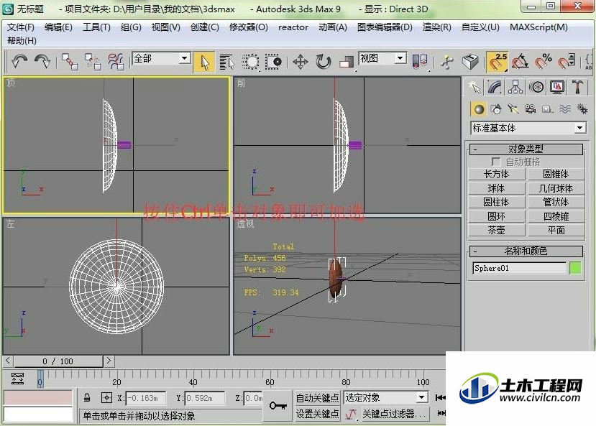Click the X coordinate field
The height and width of the screenshot is (426, 596).
tap(146, 398)
